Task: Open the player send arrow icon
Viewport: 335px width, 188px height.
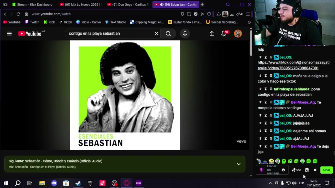Action: pos(202,14)
